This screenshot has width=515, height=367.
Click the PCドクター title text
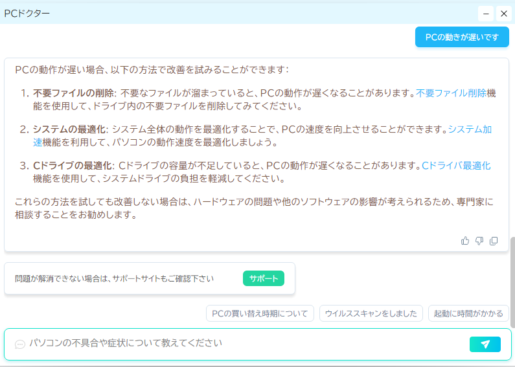pyautogui.click(x=27, y=13)
